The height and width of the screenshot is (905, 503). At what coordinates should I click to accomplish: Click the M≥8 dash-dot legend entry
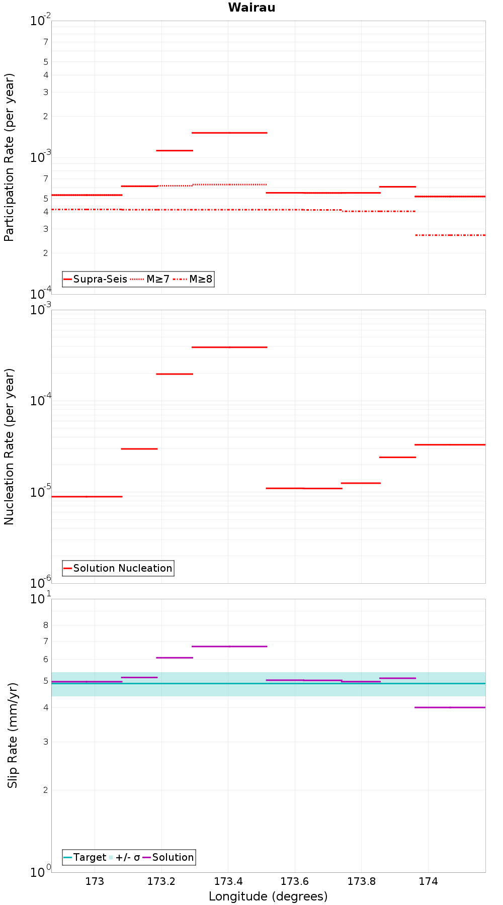coord(193,279)
